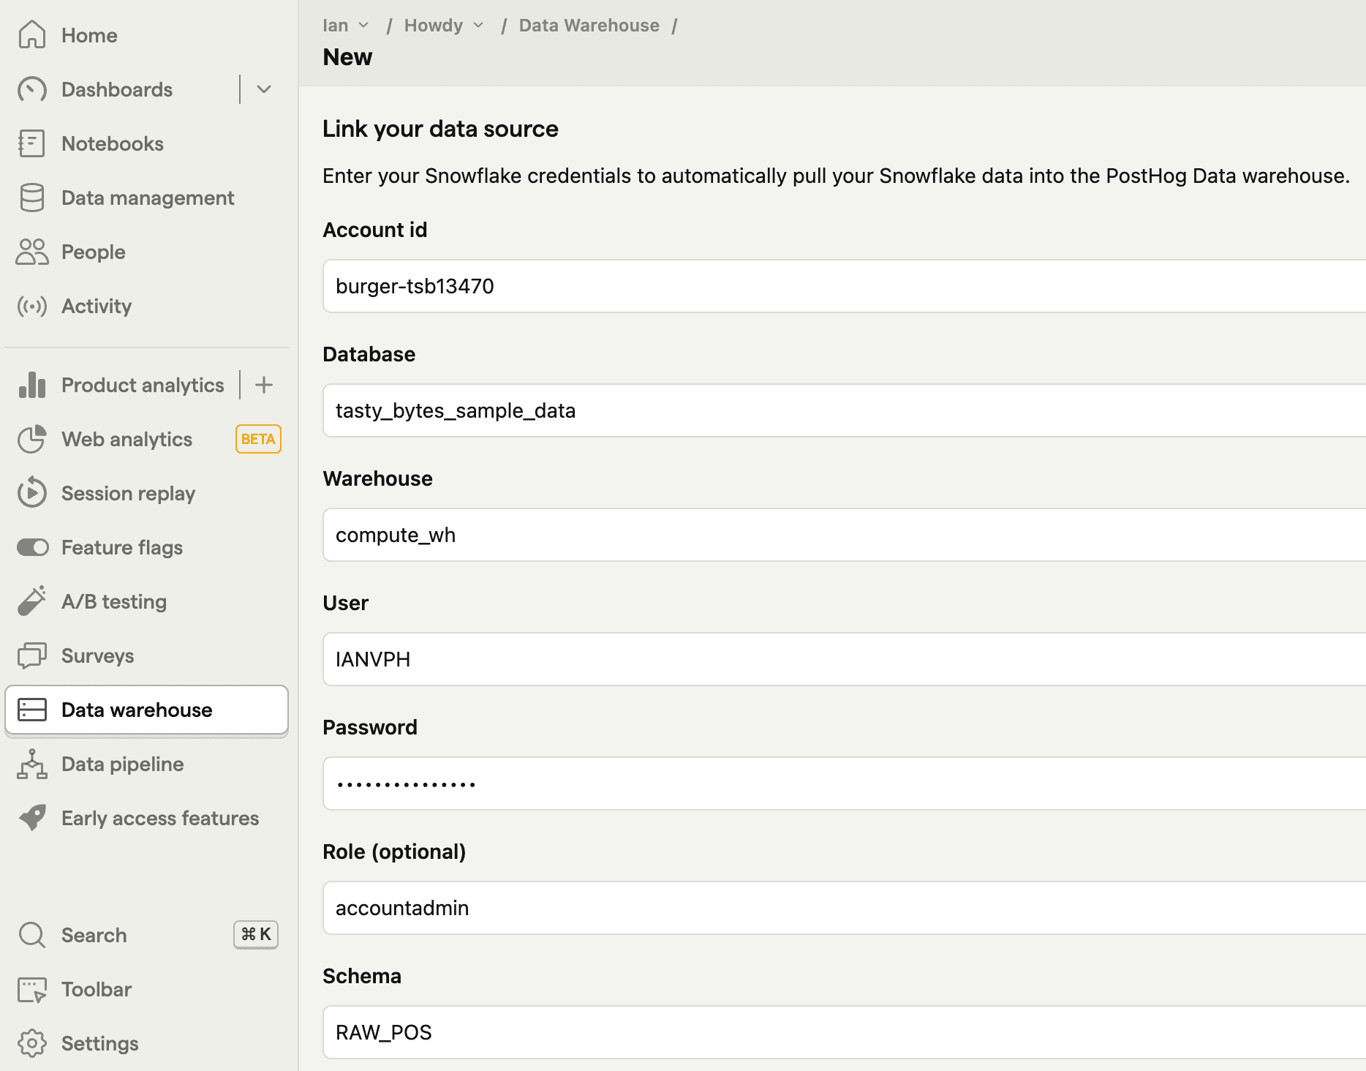Click the Dashboards gauge icon
1366x1071 pixels.
point(31,89)
